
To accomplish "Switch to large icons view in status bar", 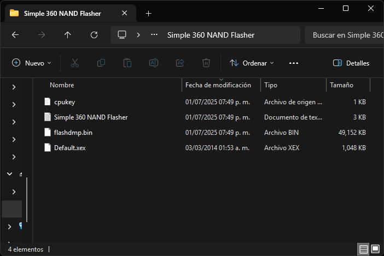I will 375,249.
